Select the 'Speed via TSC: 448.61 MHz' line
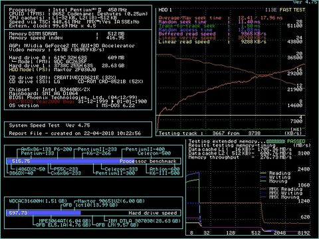This screenshot has width=319, height=239. pos(74,22)
